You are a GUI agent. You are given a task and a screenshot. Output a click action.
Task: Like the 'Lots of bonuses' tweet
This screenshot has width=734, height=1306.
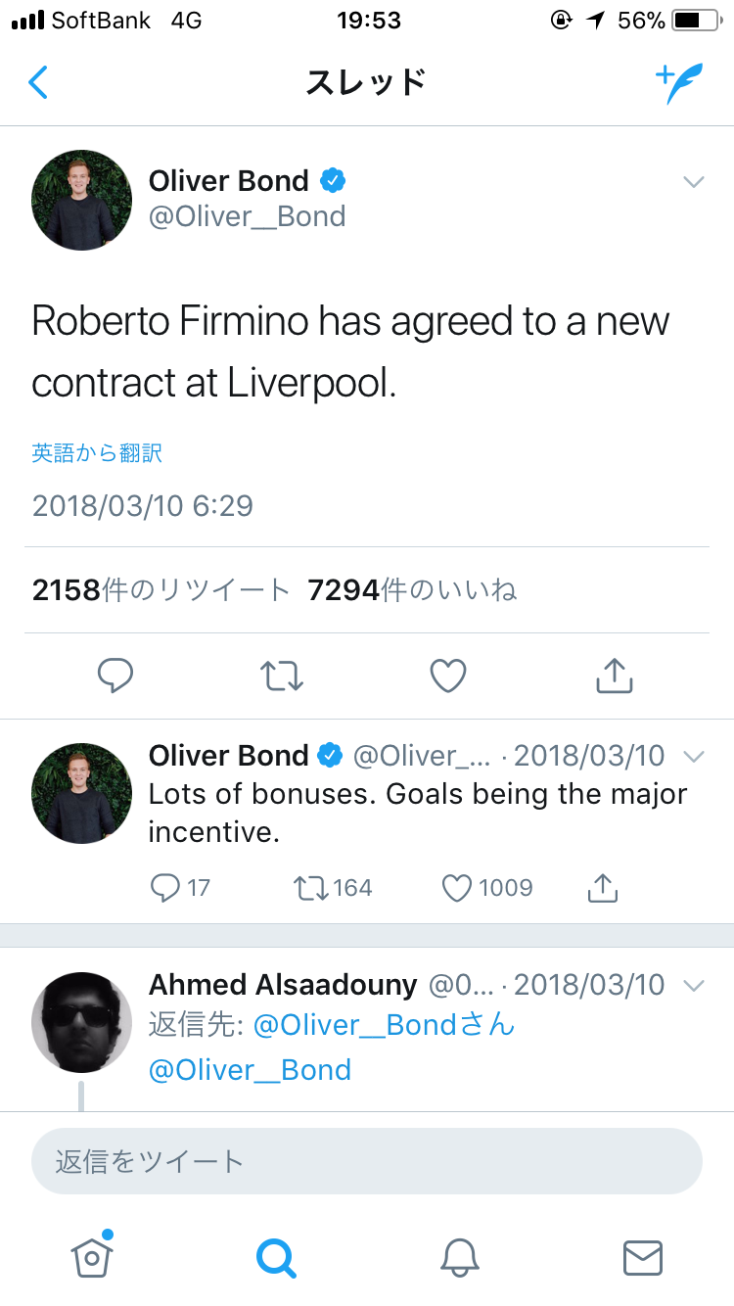[458, 888]
